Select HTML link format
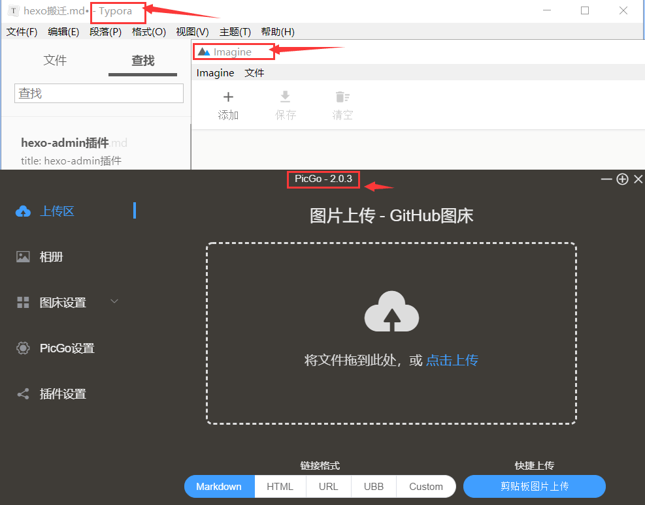645x505 pixels. tap(280, 487)
